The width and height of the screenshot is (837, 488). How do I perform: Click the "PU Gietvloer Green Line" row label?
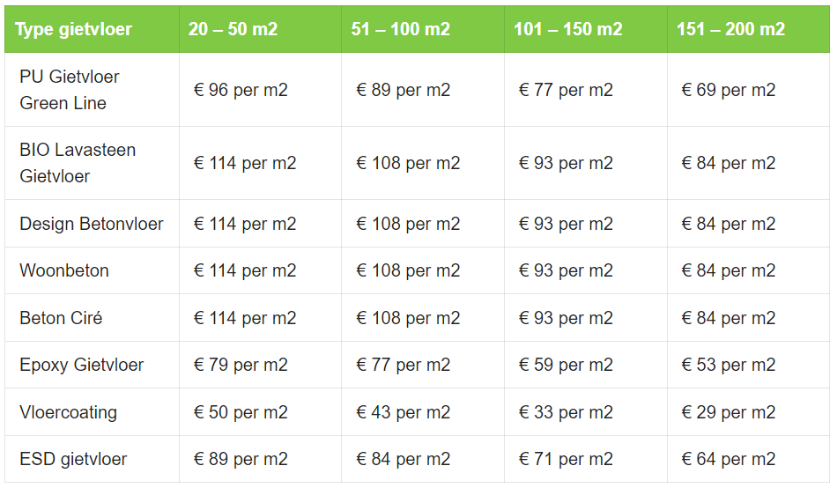70,90
